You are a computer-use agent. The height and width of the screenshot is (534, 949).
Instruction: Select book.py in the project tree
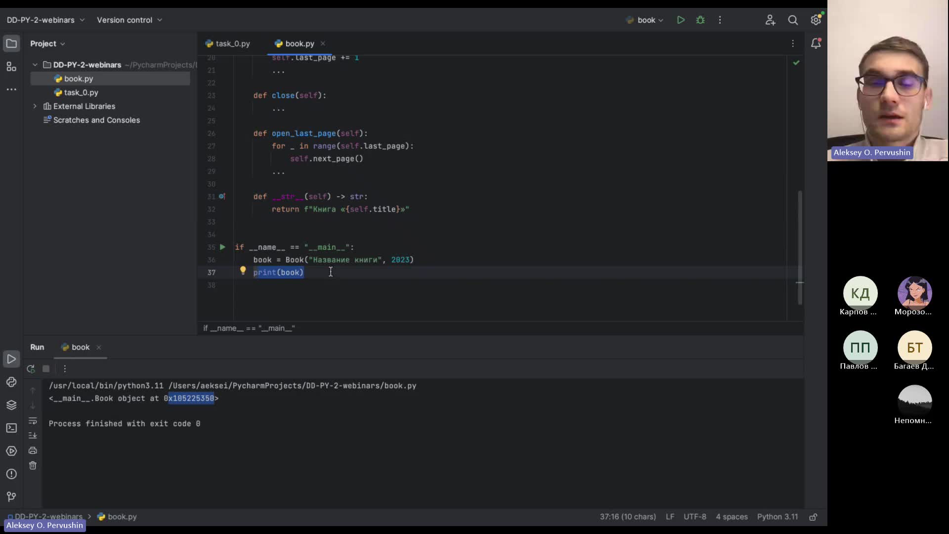click(x=110, y=79)
